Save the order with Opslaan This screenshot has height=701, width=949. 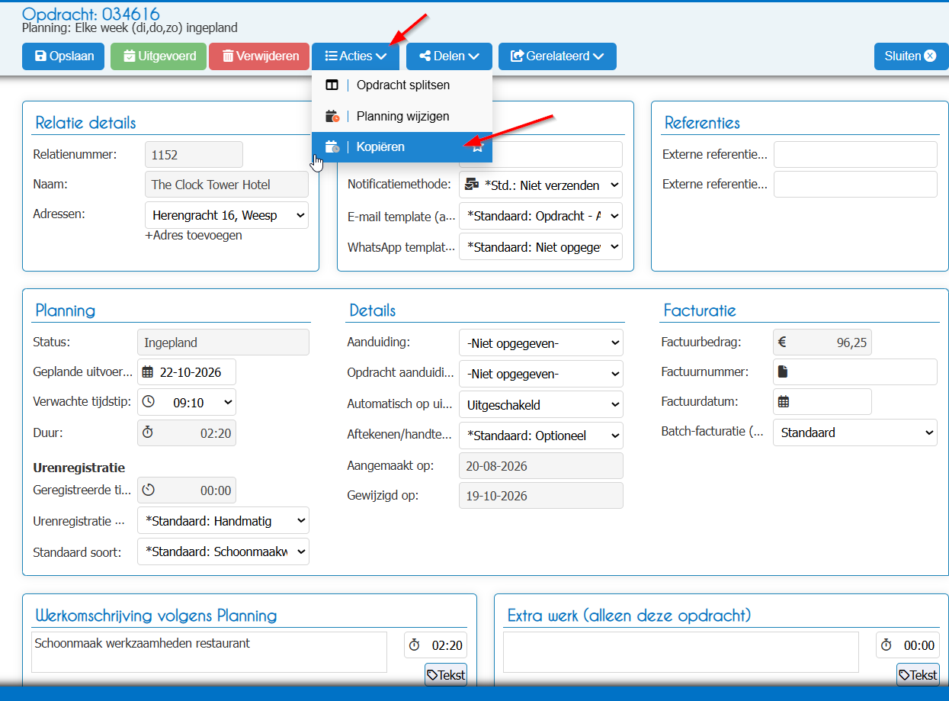(63, 56)
